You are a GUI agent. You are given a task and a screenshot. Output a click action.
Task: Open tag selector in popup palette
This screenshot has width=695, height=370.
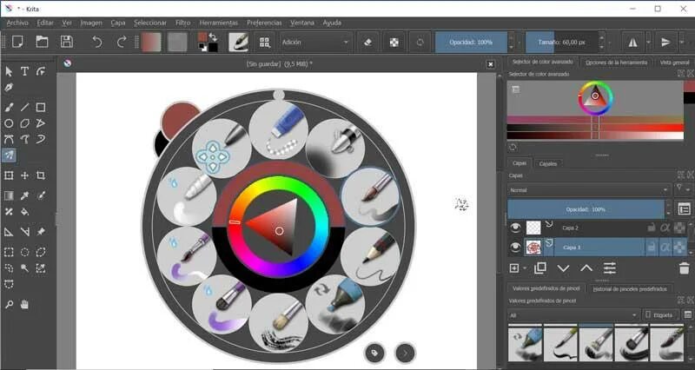(374, 353)
